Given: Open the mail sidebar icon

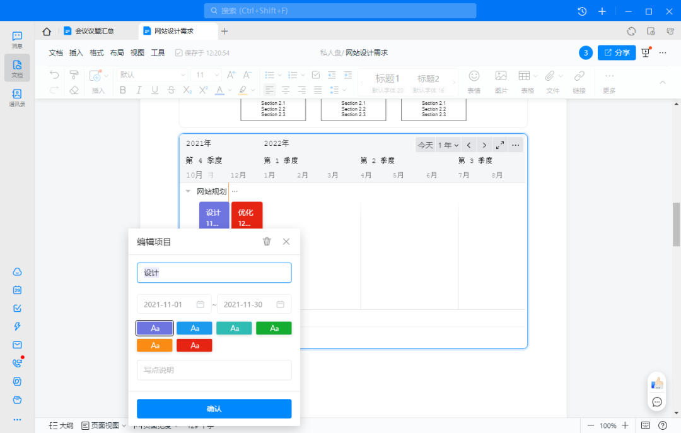Looking at the screenshot, I should click(x=18, y=345).
